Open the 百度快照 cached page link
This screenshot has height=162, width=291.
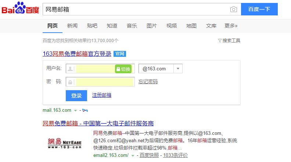coord(149,155)
